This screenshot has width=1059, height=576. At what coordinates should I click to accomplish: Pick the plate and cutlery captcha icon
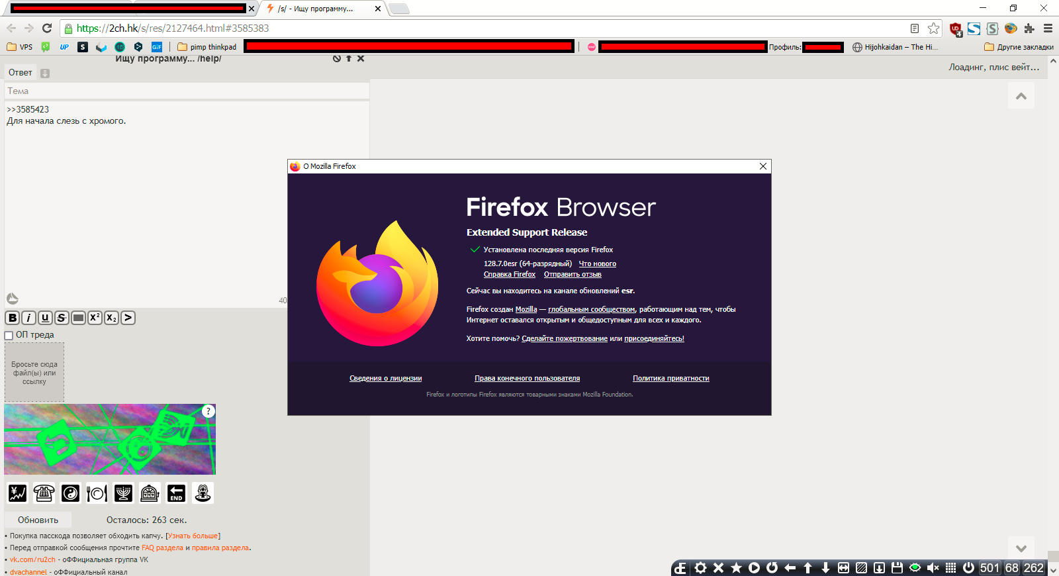[x=97, y=493]
